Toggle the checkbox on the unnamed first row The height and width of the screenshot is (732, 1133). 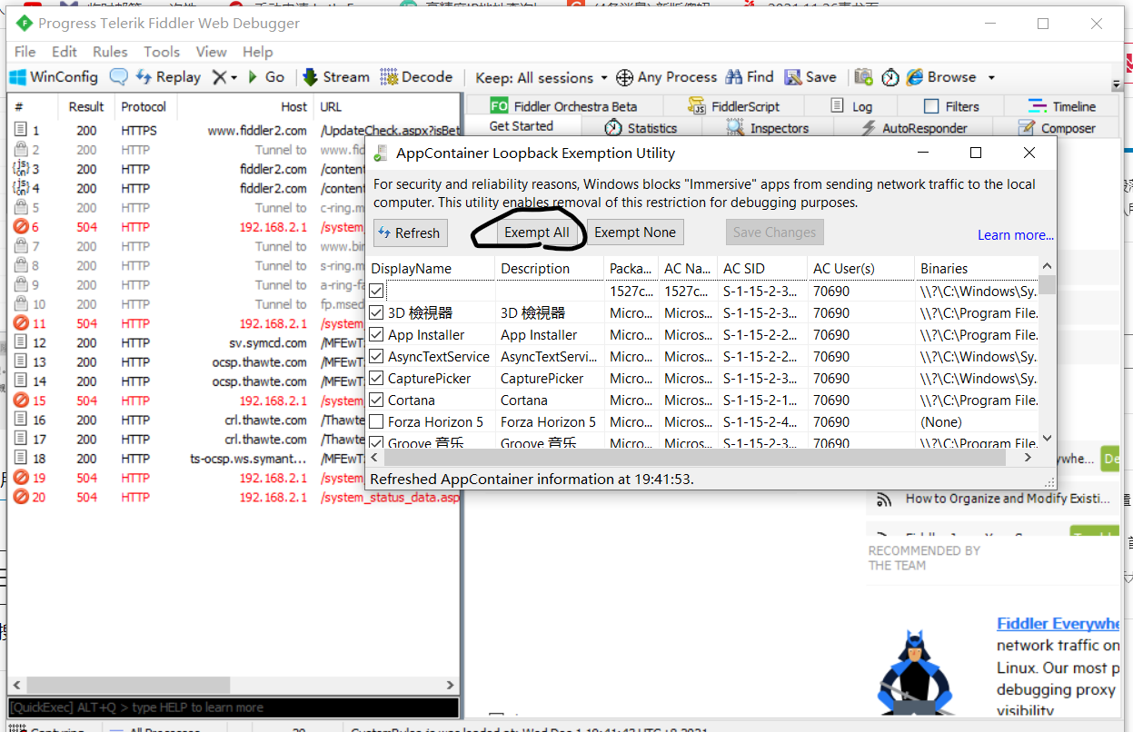tap(377, 291)
